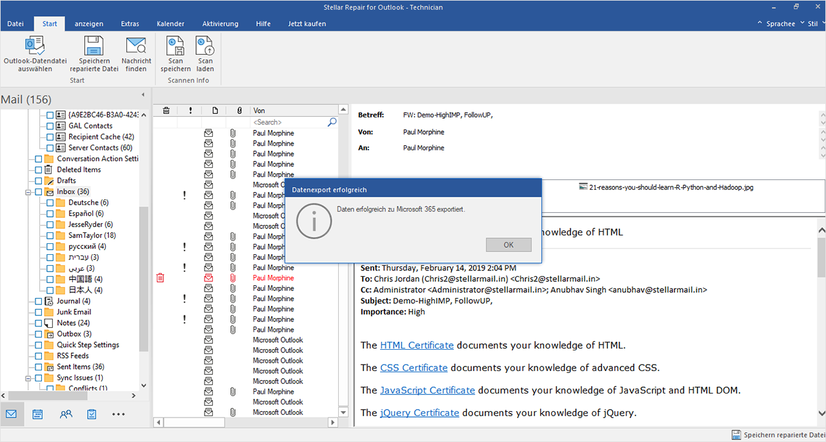The image size is (826, 442).
Task: Switch to Mail view in bottom bar
Action: (x=11, y=414)
